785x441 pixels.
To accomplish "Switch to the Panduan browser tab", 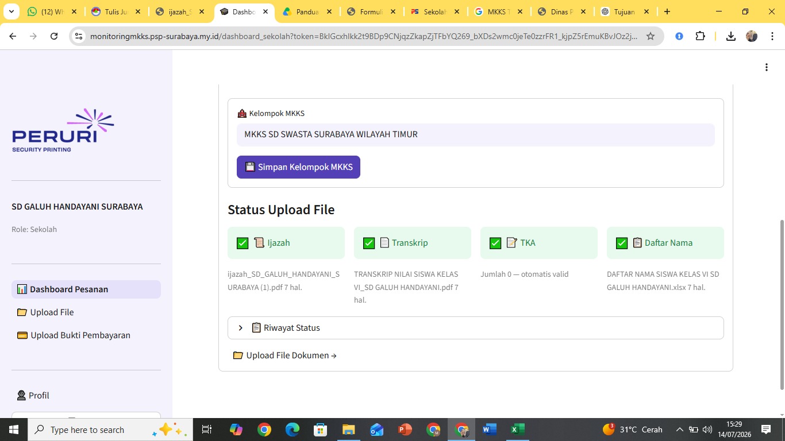I will 308,11.
